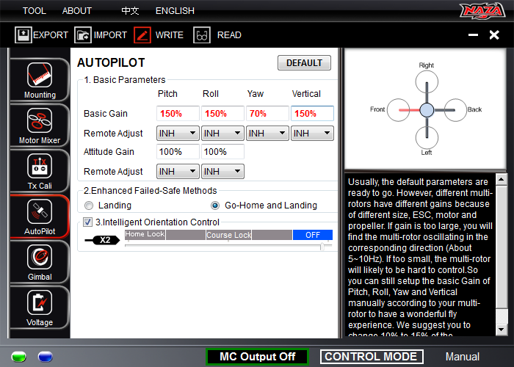Viewport: 514px width, 367px height.
Task: Expand Vertical Remote Adjust dropdown
Action: click(312, 133)
